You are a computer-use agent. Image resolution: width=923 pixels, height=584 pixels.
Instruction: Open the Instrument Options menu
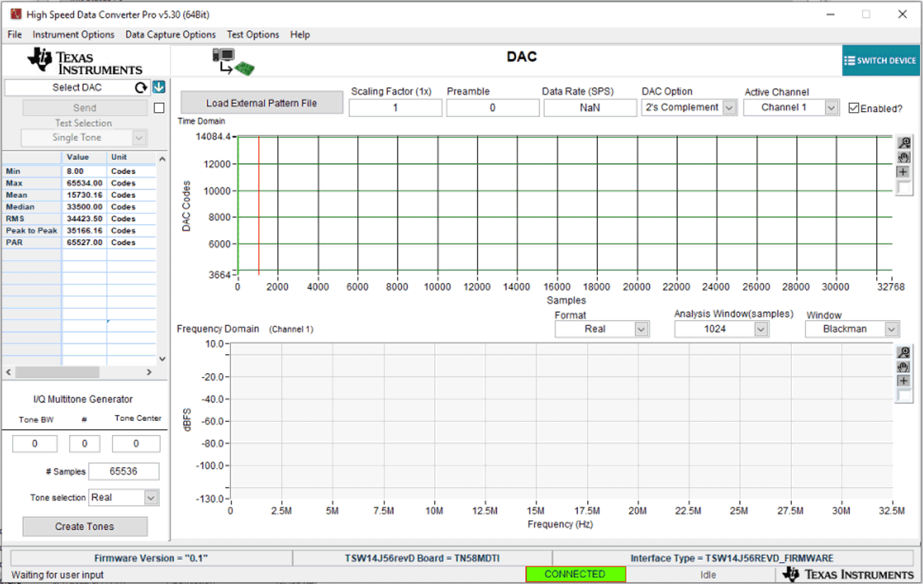73,35
